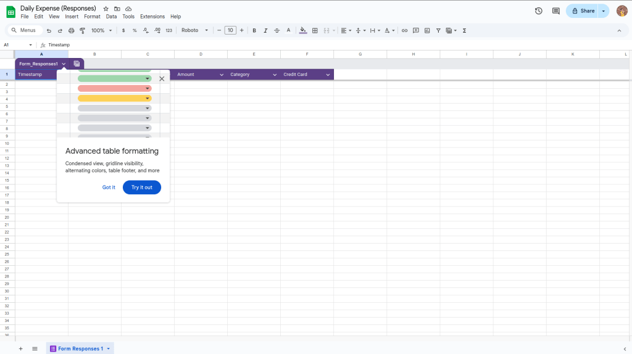The image size is (632, 354).
Task: Click the font size input field
Action: coord(230,30)
